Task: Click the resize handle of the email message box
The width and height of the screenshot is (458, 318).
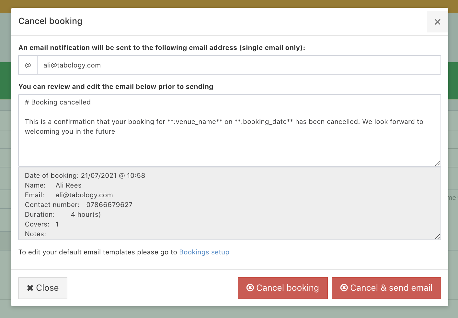Action: [x=437, y=163]
